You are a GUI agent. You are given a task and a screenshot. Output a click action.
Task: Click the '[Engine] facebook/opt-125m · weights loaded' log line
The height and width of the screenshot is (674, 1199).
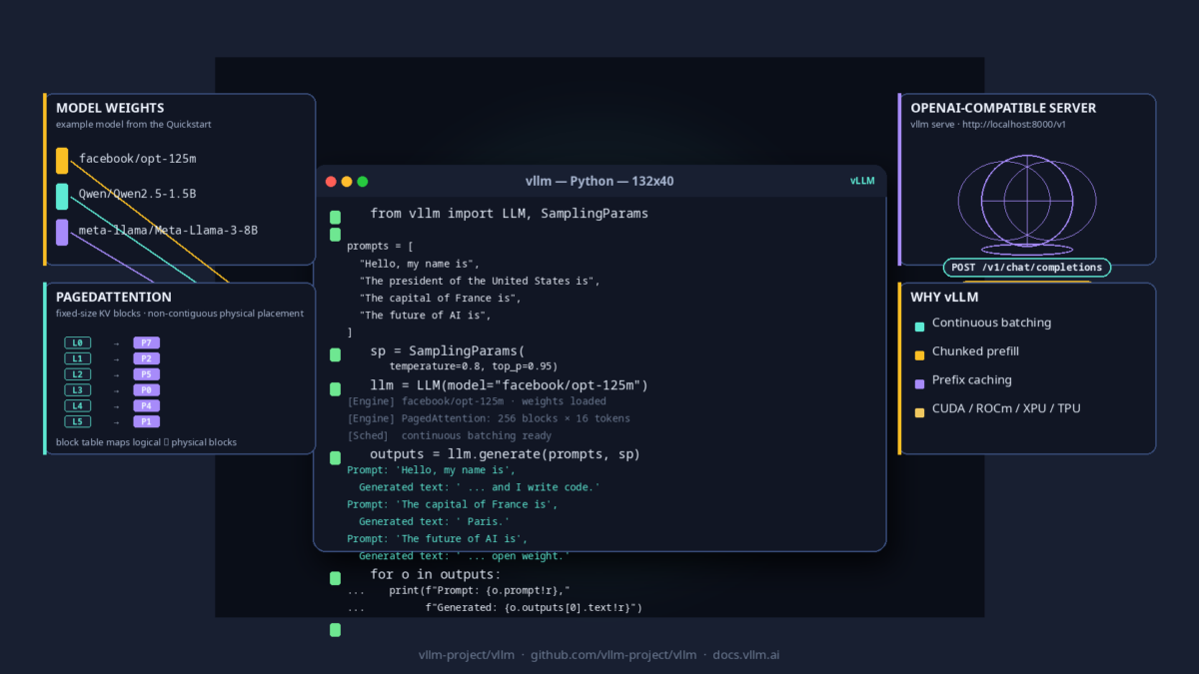coord(477,401)
